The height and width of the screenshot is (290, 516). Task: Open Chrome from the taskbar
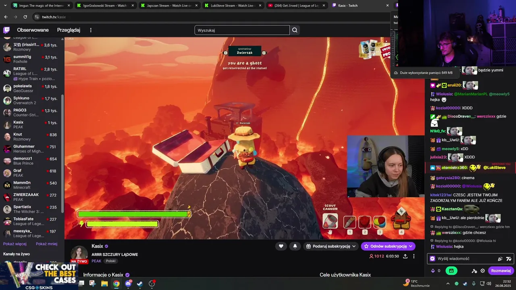(116, 284)
